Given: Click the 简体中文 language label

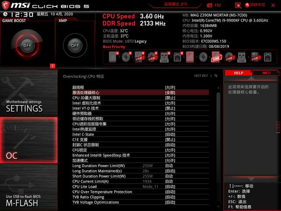Looking at the screenshot, I should point(258,5).
